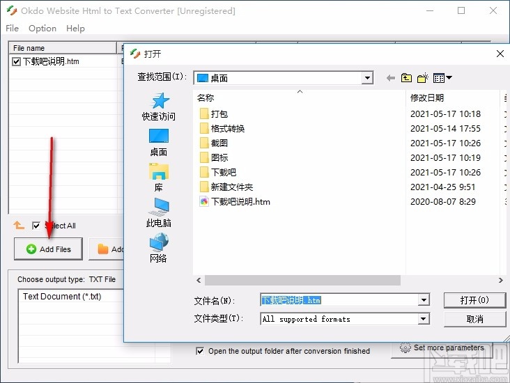
Task: Go up one folder level icon
Action: point(406,78)
